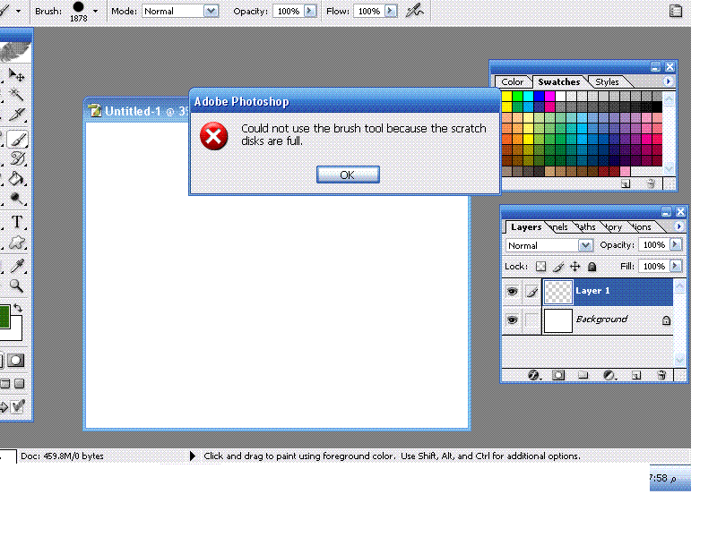The image size is (717, 537).
Task: Hide the Background layer eye icon
Action: point(512,320)
